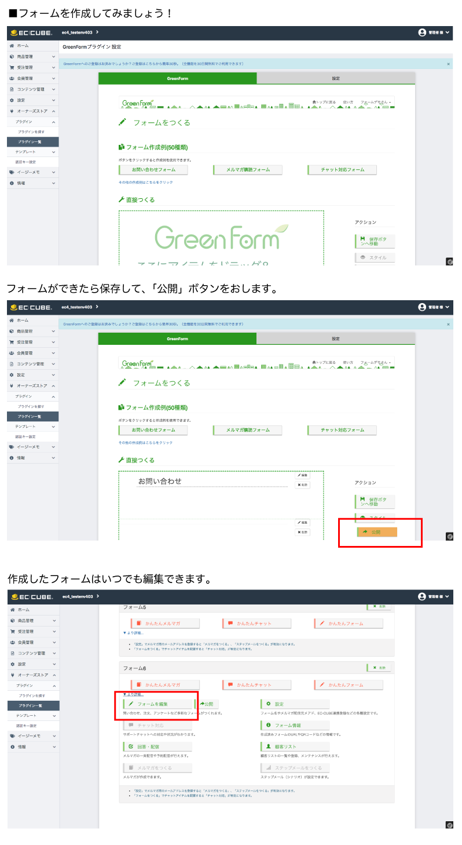Image resolution: width=462 pixels, height=845 pixels.
Task: Expand 設定 in the third screenshot sidebar
Action: [32, 664]
